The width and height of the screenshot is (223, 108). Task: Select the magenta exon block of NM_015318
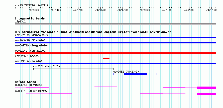click(206, 88)
